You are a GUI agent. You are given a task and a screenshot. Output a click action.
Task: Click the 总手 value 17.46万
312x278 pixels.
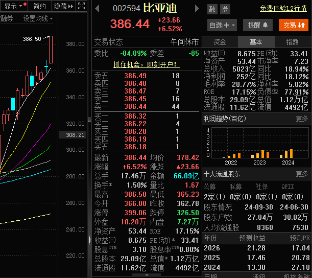[133, 176]
